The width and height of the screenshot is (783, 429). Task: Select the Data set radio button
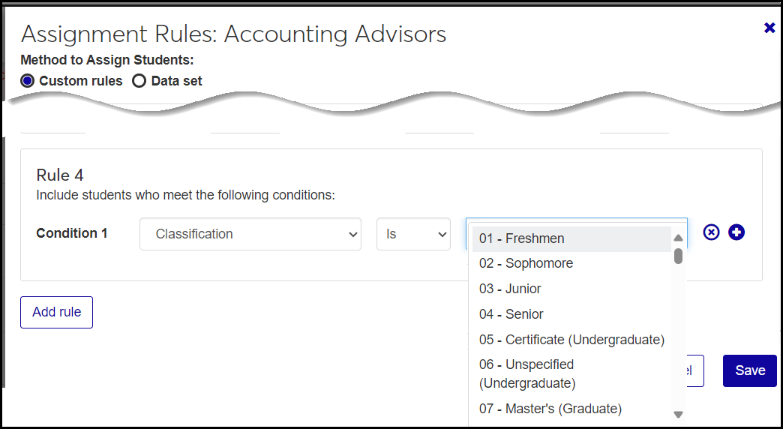139,81
